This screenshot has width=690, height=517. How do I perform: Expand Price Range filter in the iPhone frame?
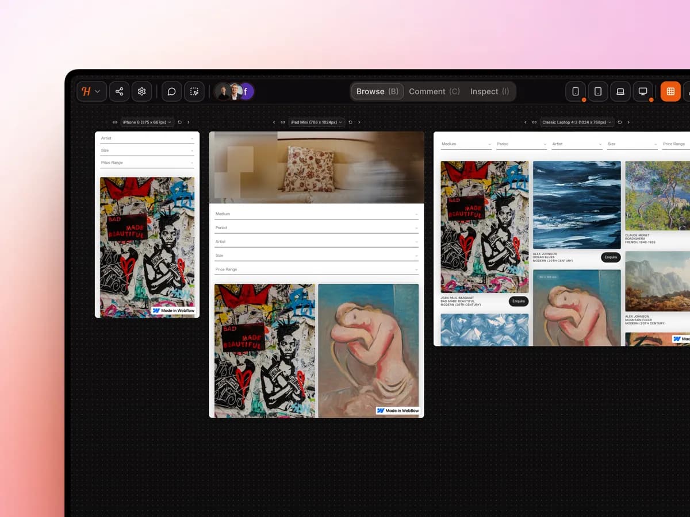coord(147,163)
